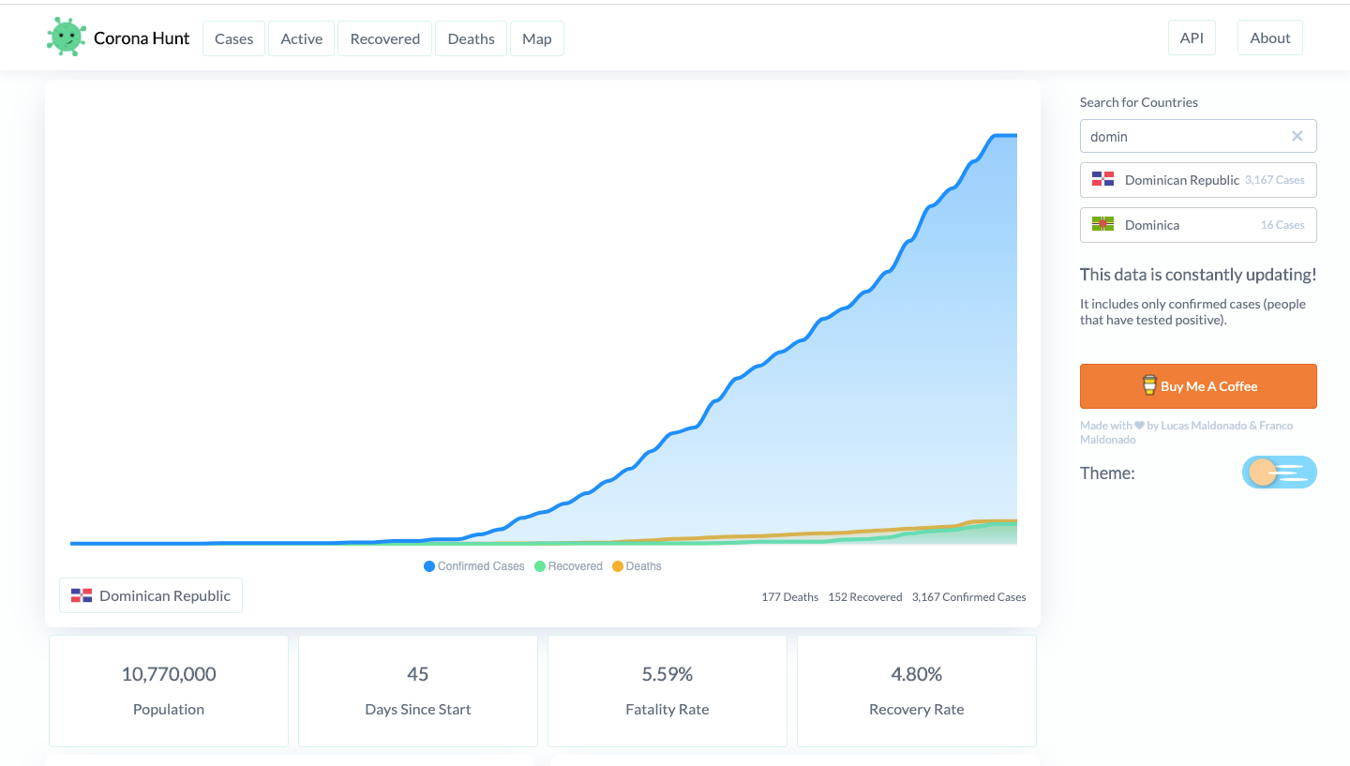Click the Corona Hunt virus logo
The image size is (1350, 766).
66,38
